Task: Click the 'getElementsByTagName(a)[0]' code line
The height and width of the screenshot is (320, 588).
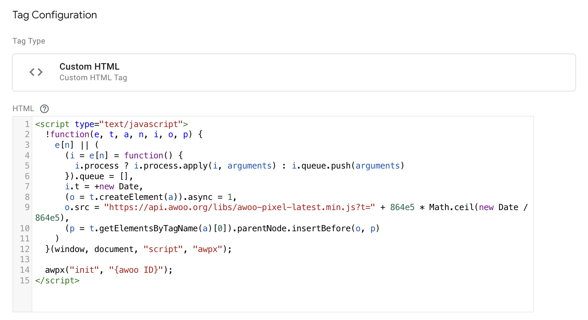Action: pyautogui.click(x=222, y=228)
